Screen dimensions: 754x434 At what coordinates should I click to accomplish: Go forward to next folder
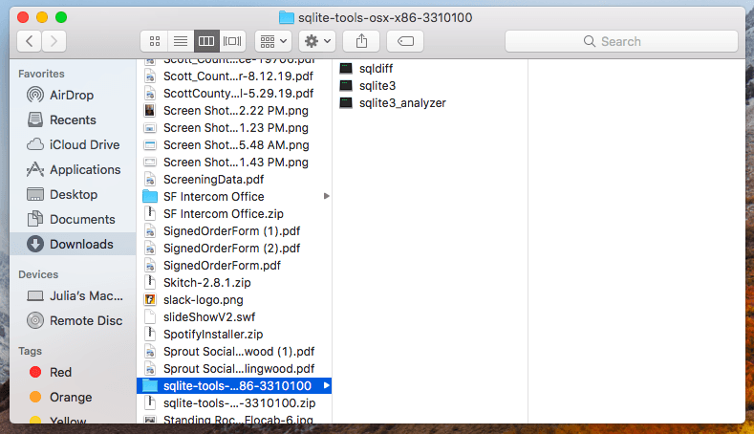coord(54,41)
